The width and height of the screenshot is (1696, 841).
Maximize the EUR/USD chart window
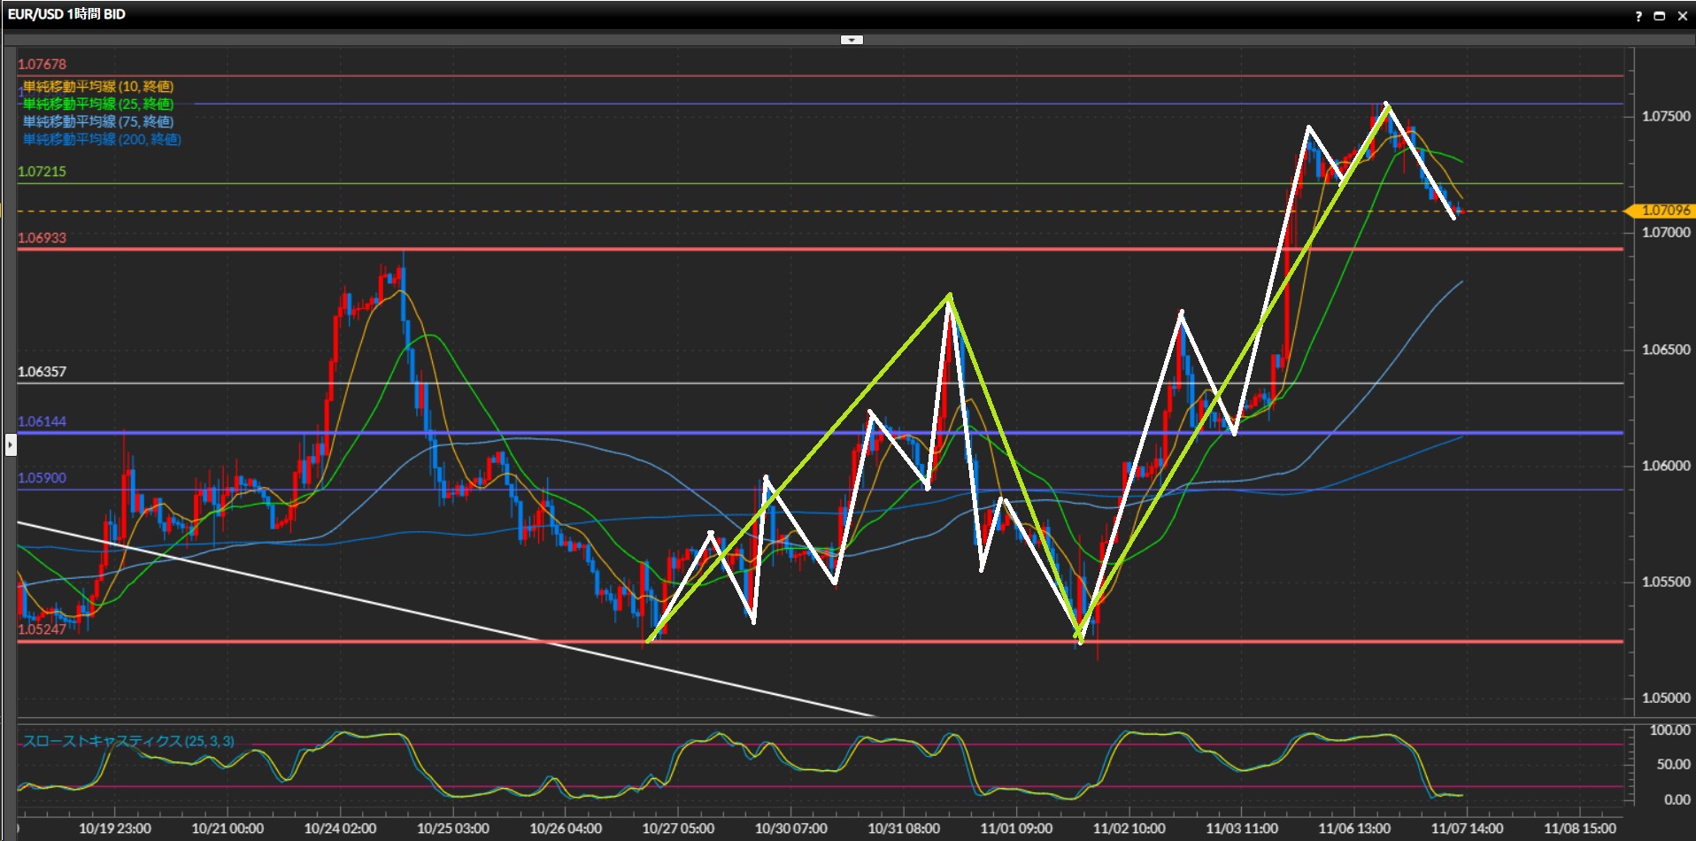1660,16
